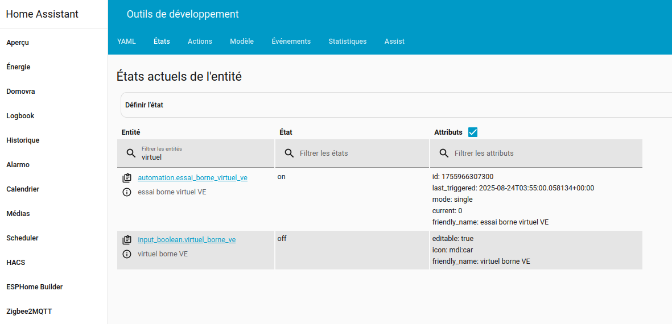
Task: Open info icon for essai borne virtuel VE
Action: point(127,192)
